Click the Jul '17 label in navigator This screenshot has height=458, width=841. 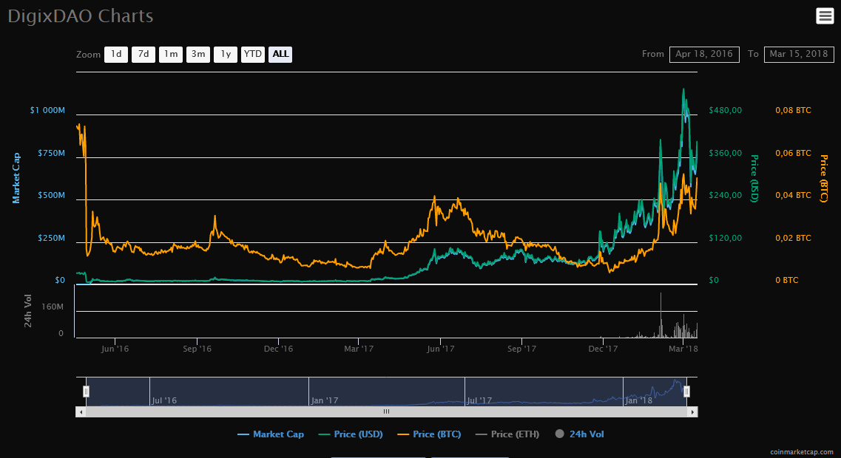tap(479, 400)
